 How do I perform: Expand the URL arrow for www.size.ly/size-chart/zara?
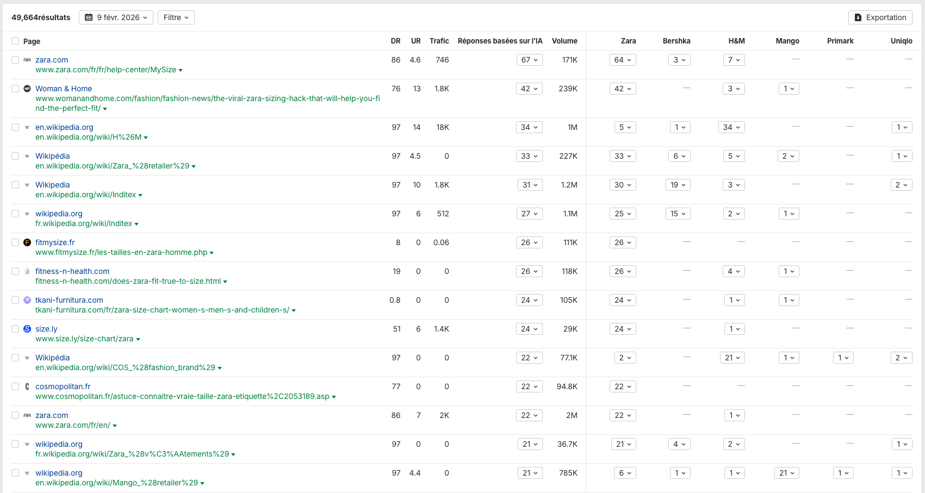(138, 339)
